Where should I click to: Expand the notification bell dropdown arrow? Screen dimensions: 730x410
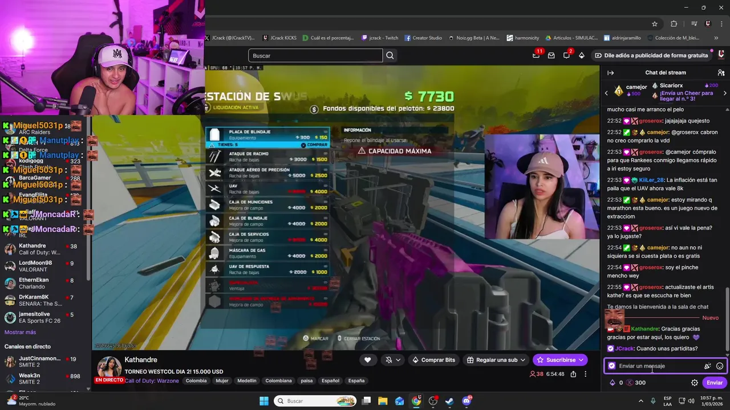click(x=398, y=360)
